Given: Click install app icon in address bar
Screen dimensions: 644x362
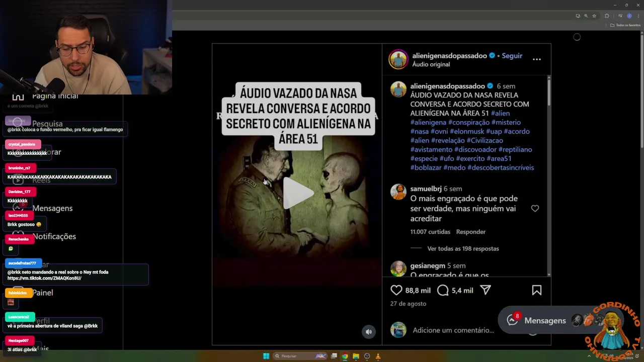Looking at the screenshot, I should pos(578,16).
